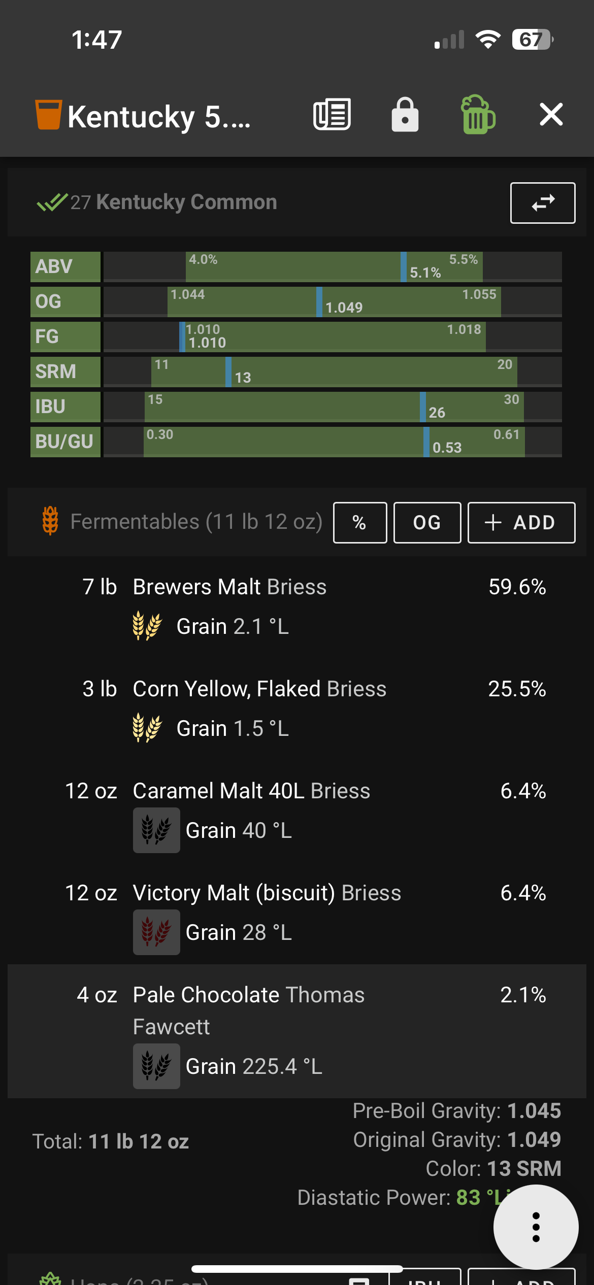Toggle fermentables percentage view

tap(360, 523)
